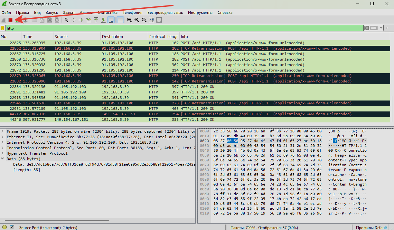The height and width of the screenshot is (230, 394).
Task: Select retransmission packet 44212
Action: 195,114
